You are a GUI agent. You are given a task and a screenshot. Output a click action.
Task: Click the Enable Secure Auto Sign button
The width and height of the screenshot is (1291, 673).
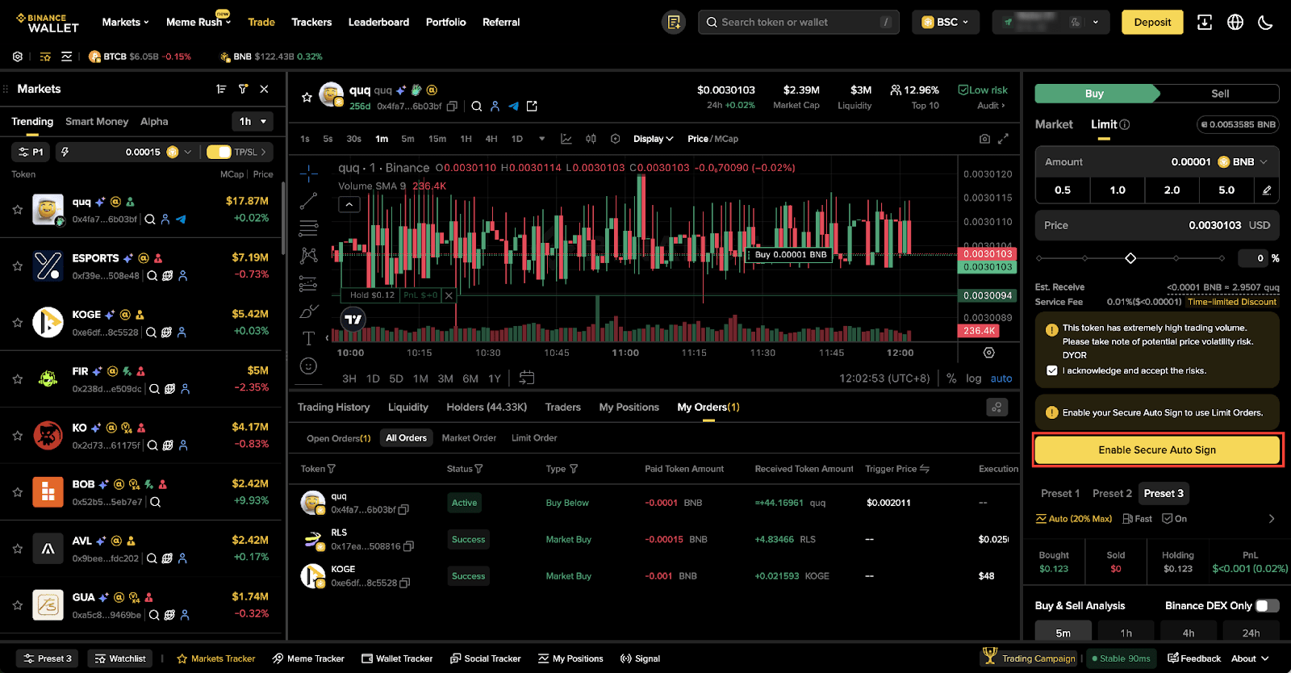coord(1157,450)
